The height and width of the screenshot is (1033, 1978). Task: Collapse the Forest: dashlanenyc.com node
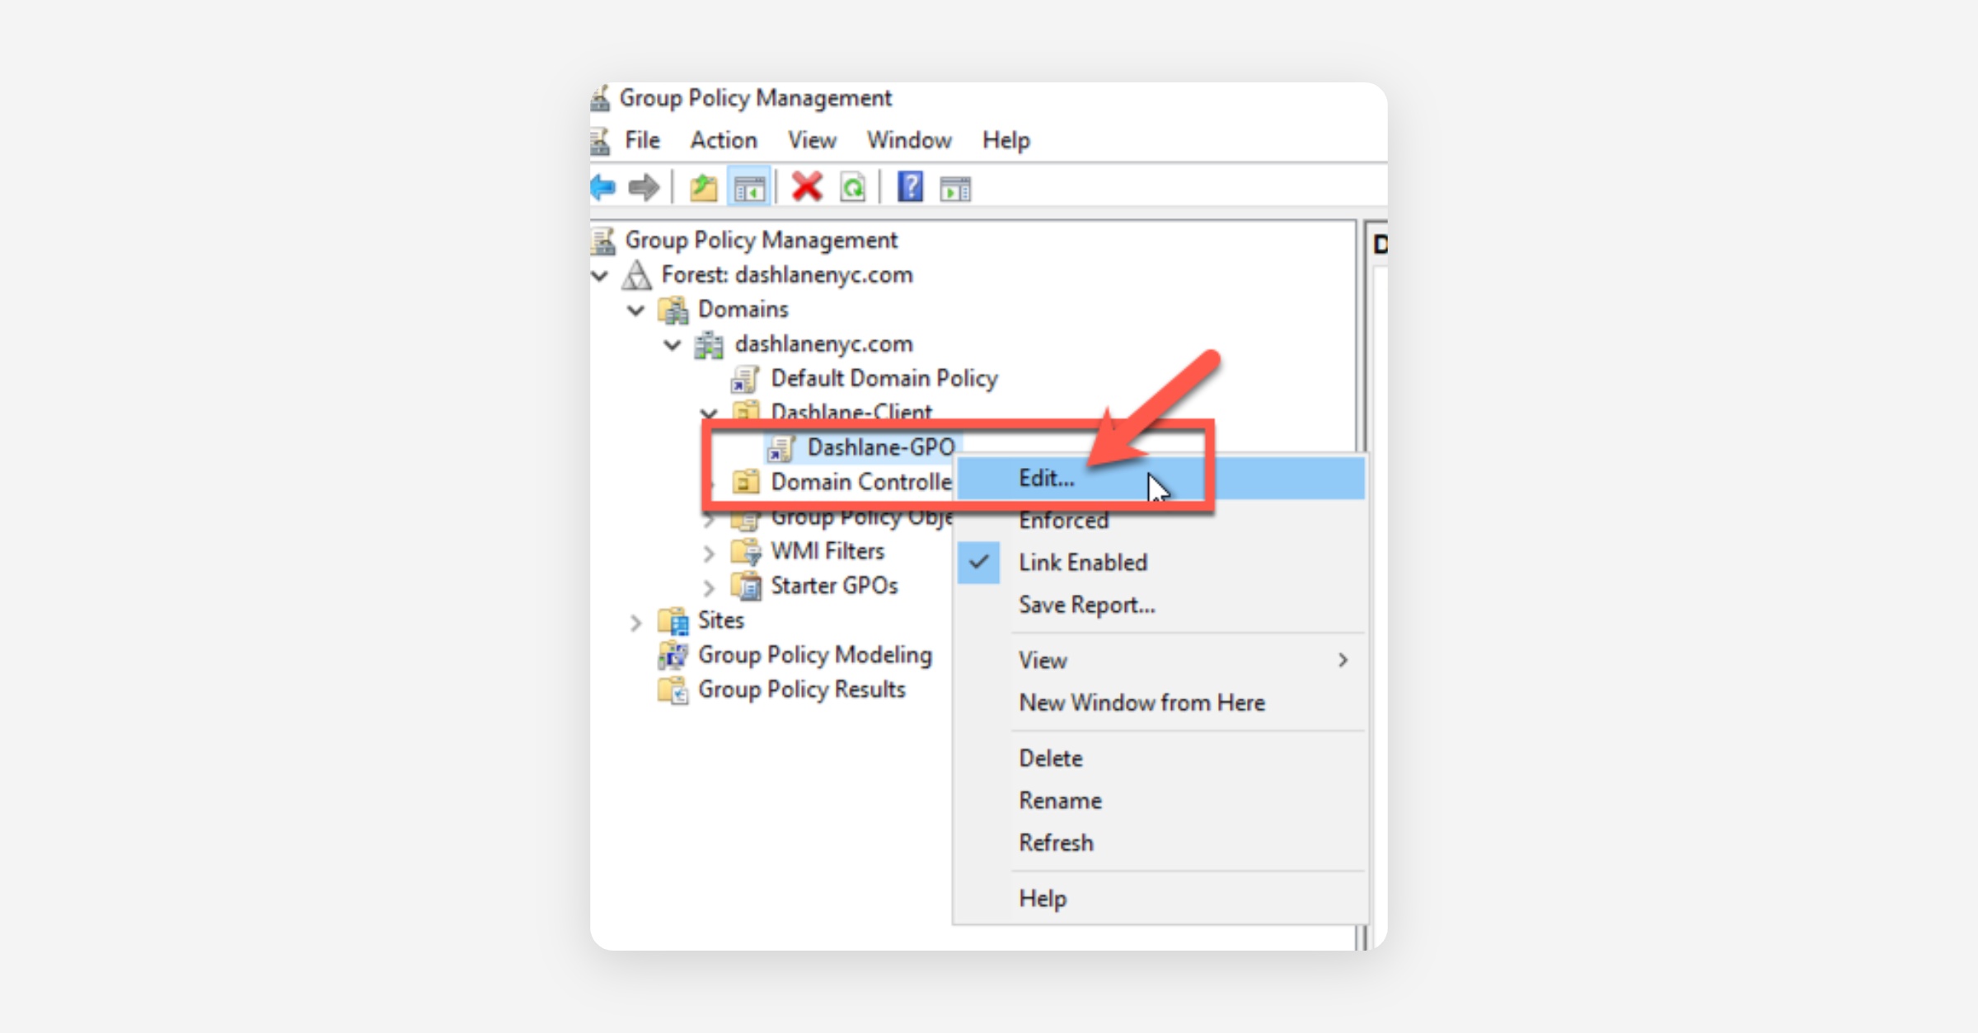point(601,275)
